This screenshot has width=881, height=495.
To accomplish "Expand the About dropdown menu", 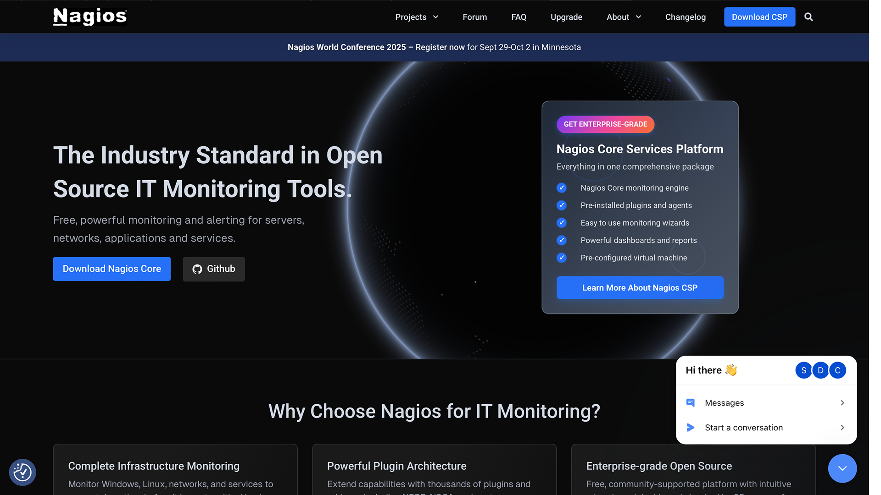I will pyautogui.click(x=624, y=17).
